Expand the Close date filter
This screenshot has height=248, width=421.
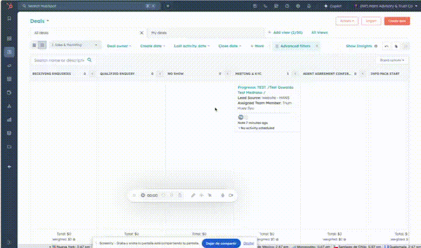point(229,46)
